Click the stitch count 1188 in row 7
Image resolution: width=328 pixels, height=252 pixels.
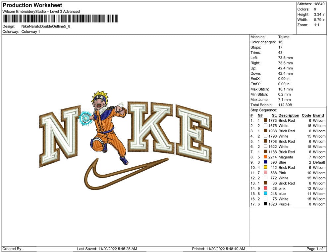tap(273, 152)
